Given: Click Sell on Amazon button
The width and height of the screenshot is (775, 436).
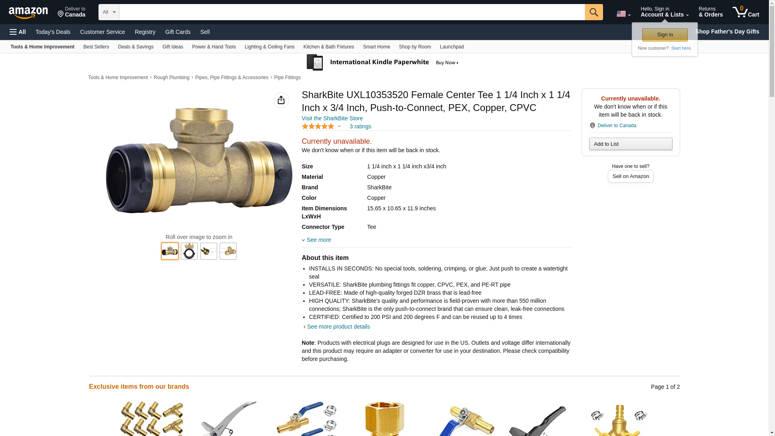Looking at the screenshot, I should point(630,176).
